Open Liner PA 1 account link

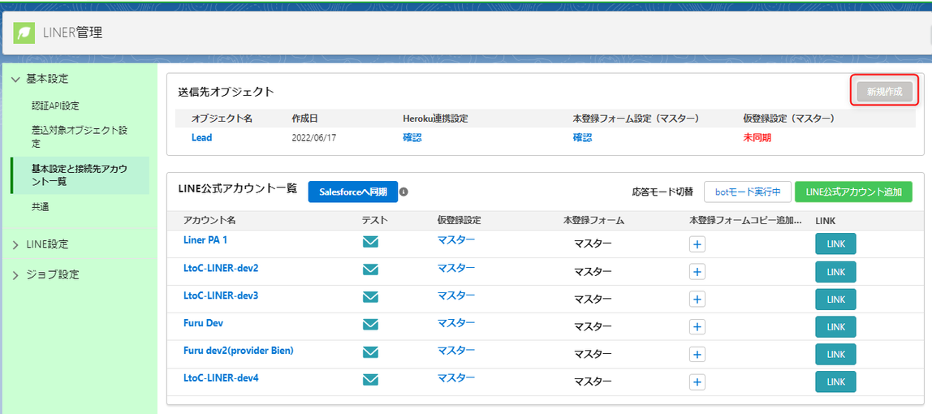click(x=205, y=240)
